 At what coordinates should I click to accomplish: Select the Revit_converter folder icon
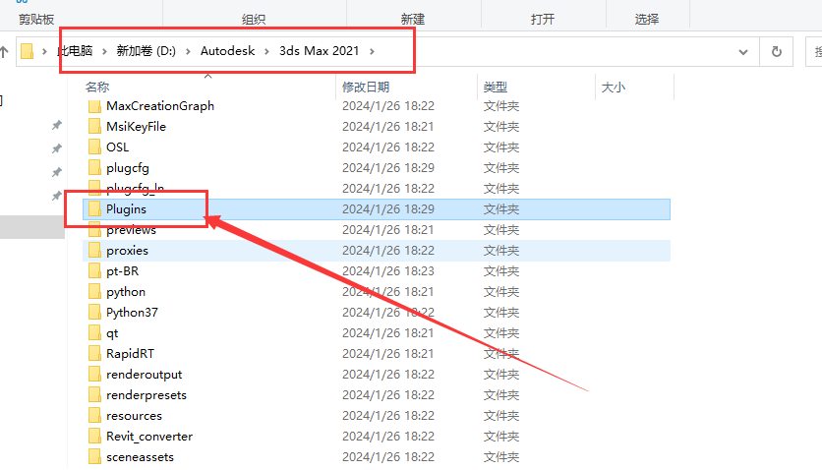coord(95,437)
